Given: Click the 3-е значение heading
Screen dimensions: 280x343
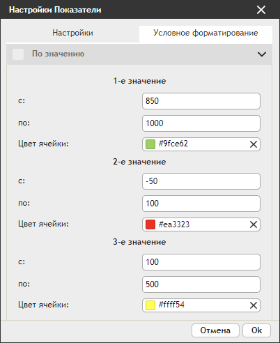Looking at the screenshot, I should (139, 242).
